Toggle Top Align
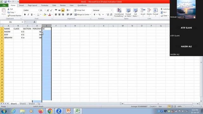Screen dimensions: 203x114 tap(56, 10)
